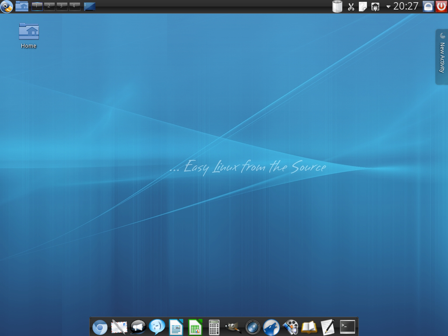Switch to virtual desktop 3
Screen dimensions: 448x336
point(62,6)
